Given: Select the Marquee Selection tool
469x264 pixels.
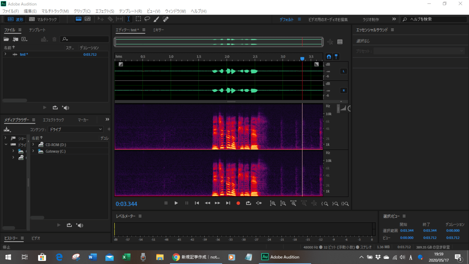Looking at the screenshot, I should coord(138,19).
